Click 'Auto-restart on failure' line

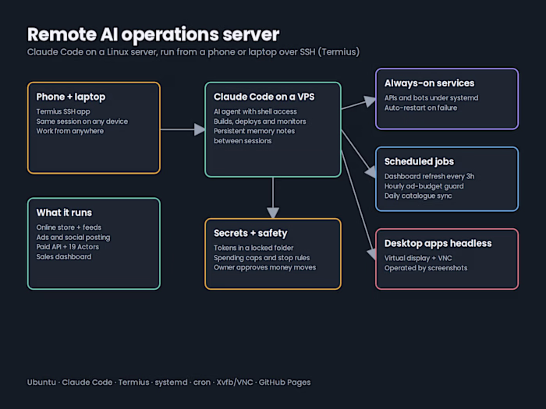coord(420,108)
